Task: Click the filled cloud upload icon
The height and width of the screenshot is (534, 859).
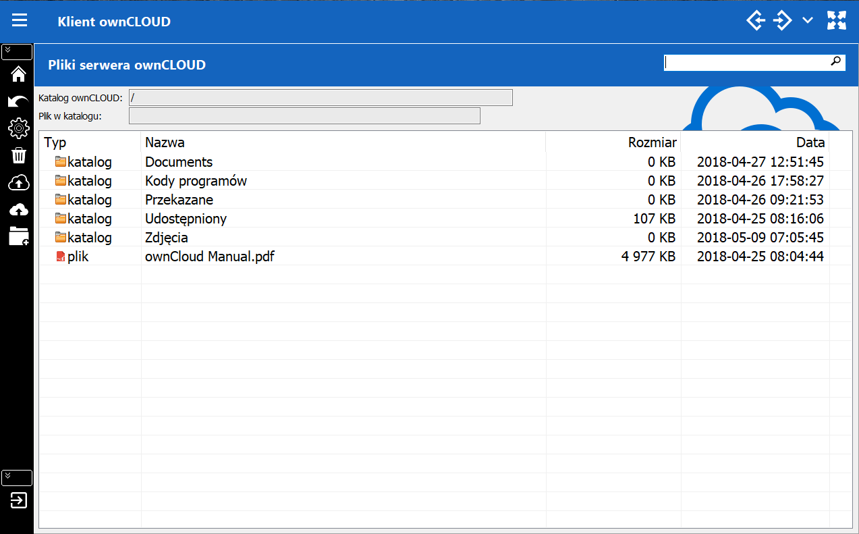Action: 18,209
